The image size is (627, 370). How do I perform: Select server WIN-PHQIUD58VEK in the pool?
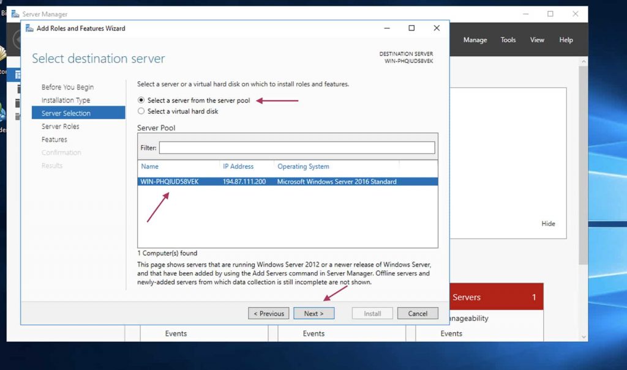click(170, 182)
